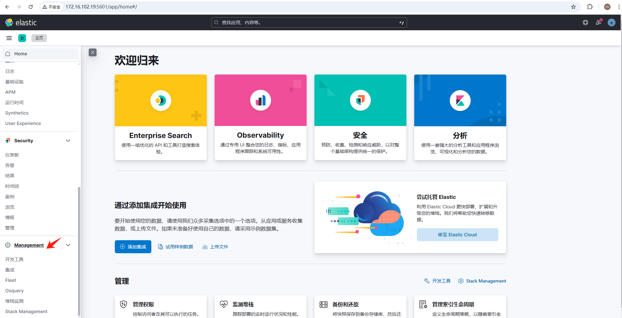Close the side navigation with the X button
The width and height of the screenshot is (622, 318).
tap(93, 52)
